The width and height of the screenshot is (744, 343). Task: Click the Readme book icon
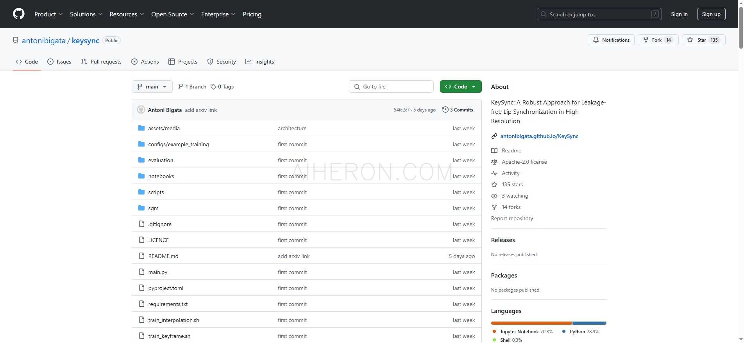point(494,150)
